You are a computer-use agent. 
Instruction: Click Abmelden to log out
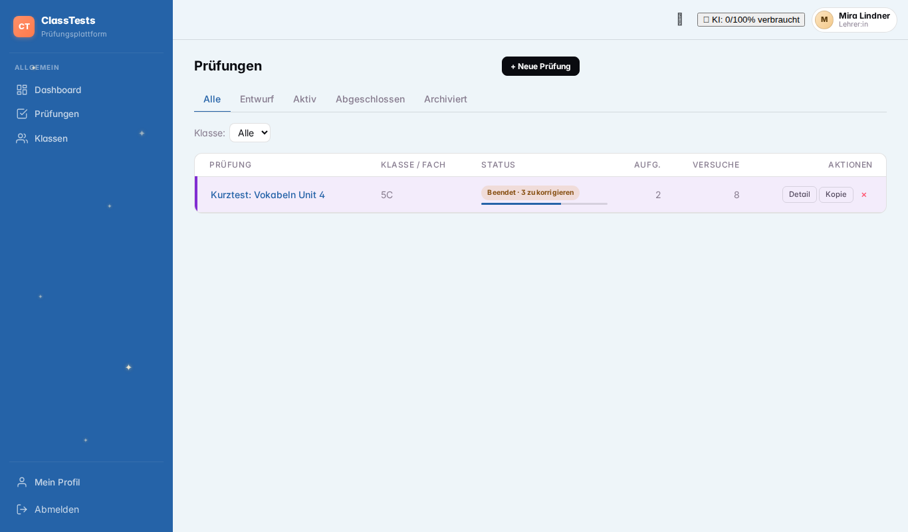(86, 509)
